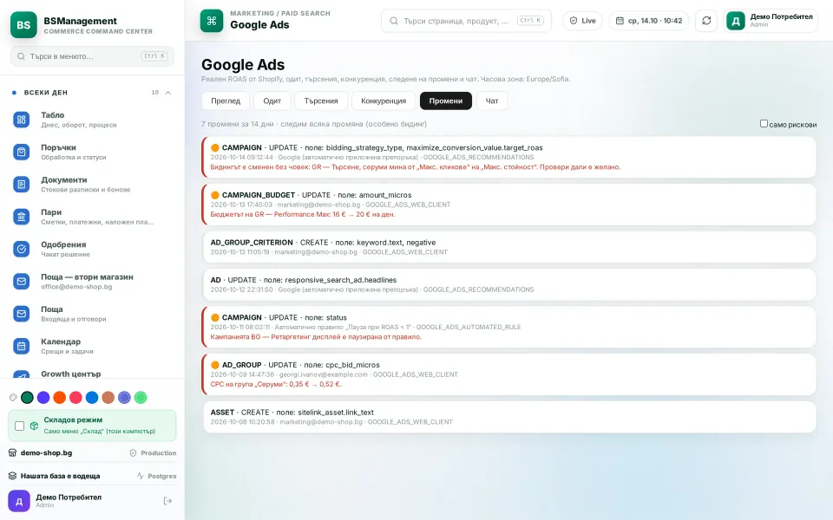Open the Демо Потребител account menu
833x520 pixels.
[x=771, y=21]
